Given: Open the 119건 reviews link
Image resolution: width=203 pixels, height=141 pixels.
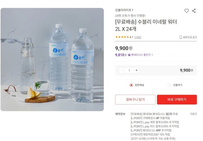Looking at the screenshot, I should 138,37.
